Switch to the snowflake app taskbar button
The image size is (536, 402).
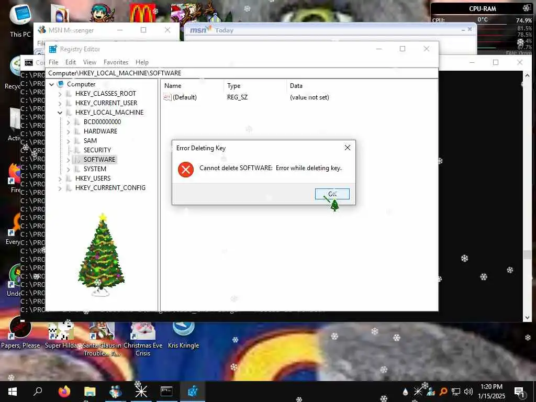141,392
